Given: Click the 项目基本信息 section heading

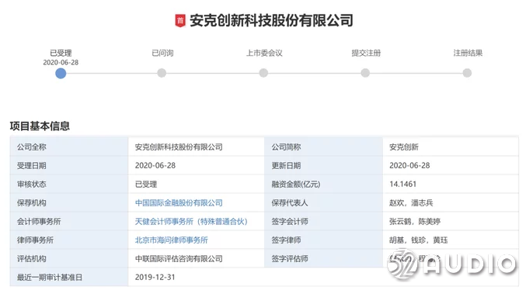Looking at the screenshot, I should (x=40, y=126).
